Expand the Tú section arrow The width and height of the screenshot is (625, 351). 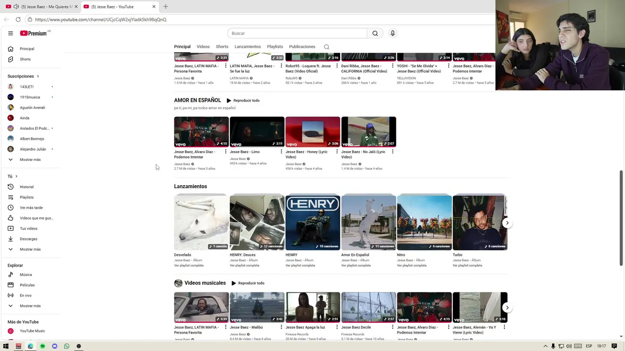click(16, 176)
